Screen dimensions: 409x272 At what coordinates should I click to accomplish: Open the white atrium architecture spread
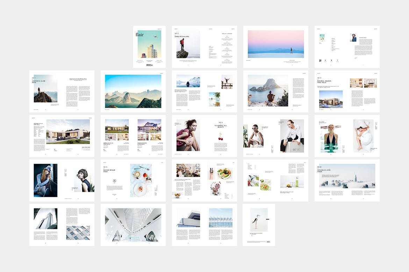click(133, 225)
